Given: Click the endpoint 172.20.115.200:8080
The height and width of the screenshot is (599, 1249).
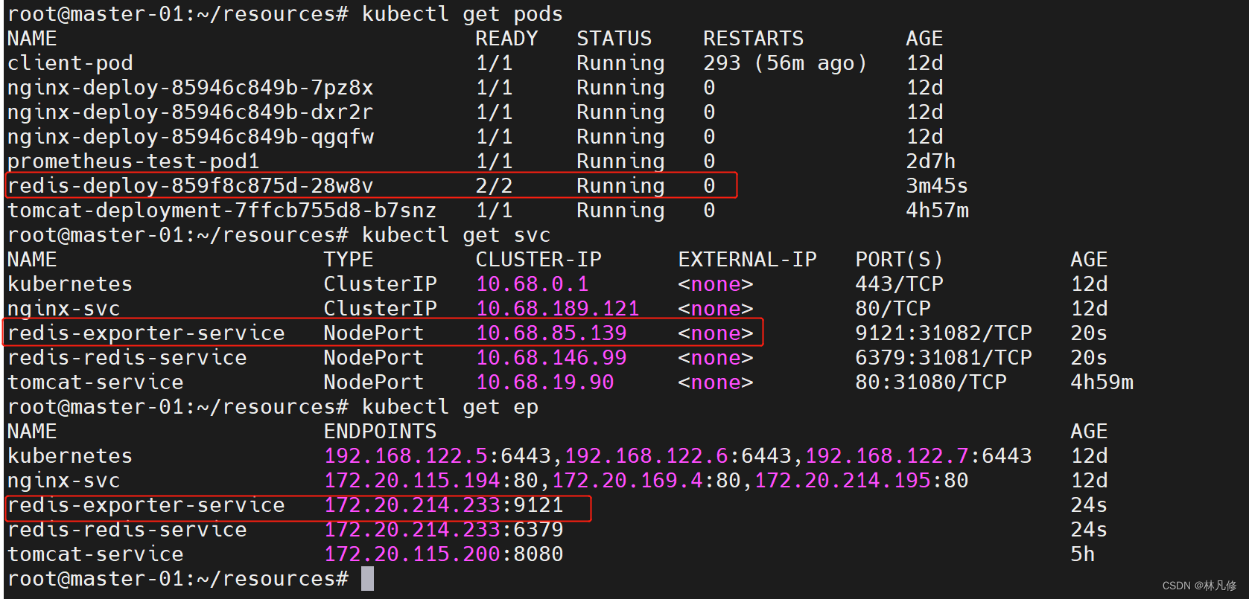Looking at the screenshot, I should tap(444, 554).
